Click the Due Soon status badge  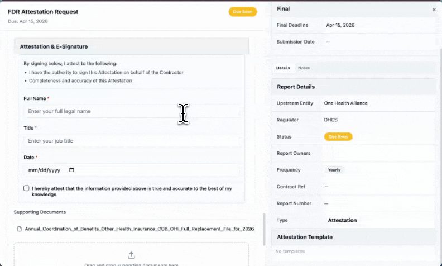point(338,137)
